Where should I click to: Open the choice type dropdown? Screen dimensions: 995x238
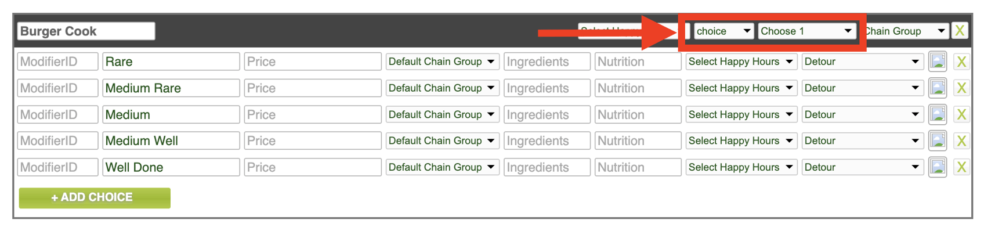pyautogui.click(x=723, y=31)
